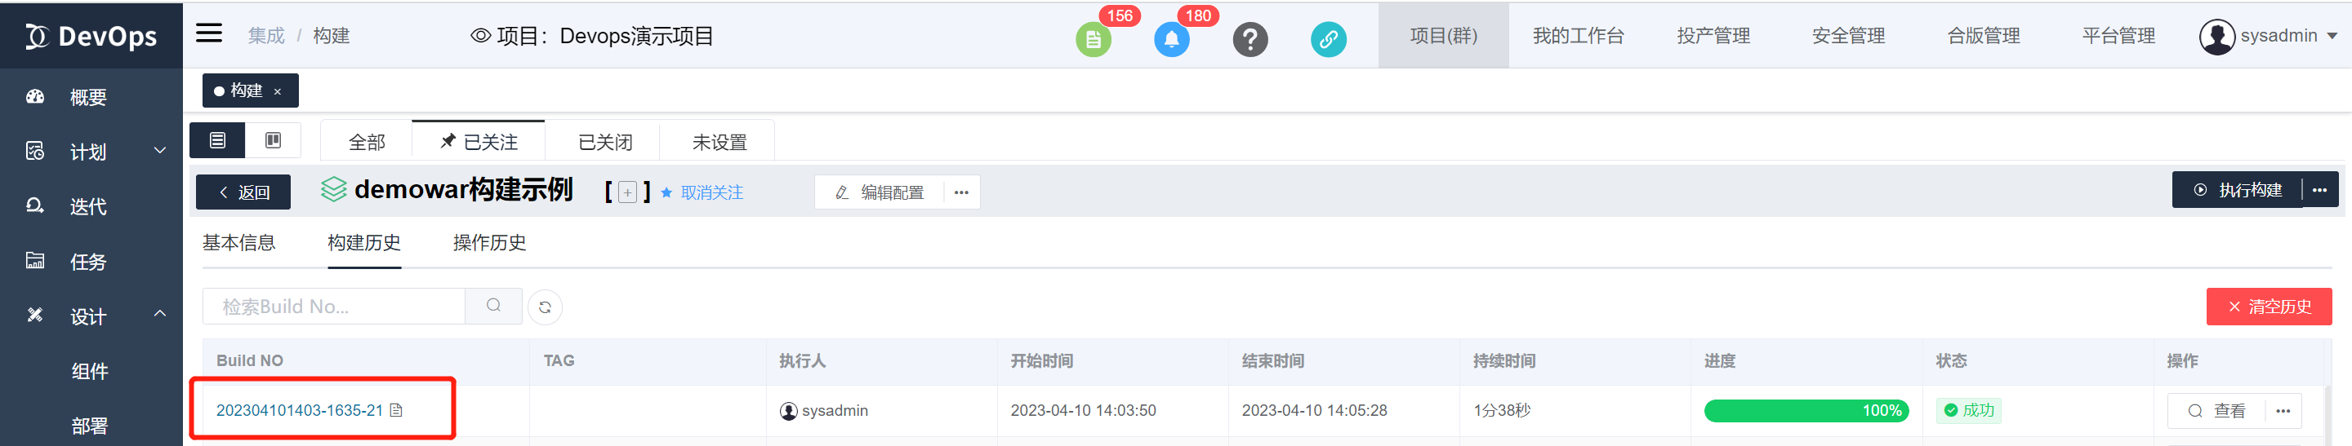Click the layered stack icon beside demowar
Viewport: 2352px width, 446px height.
pyautogui.click(x=334, y=189)
